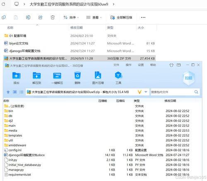207x181 pixels.
Task: Click the refresh icon in Explorer
Action: click(3, 4)
